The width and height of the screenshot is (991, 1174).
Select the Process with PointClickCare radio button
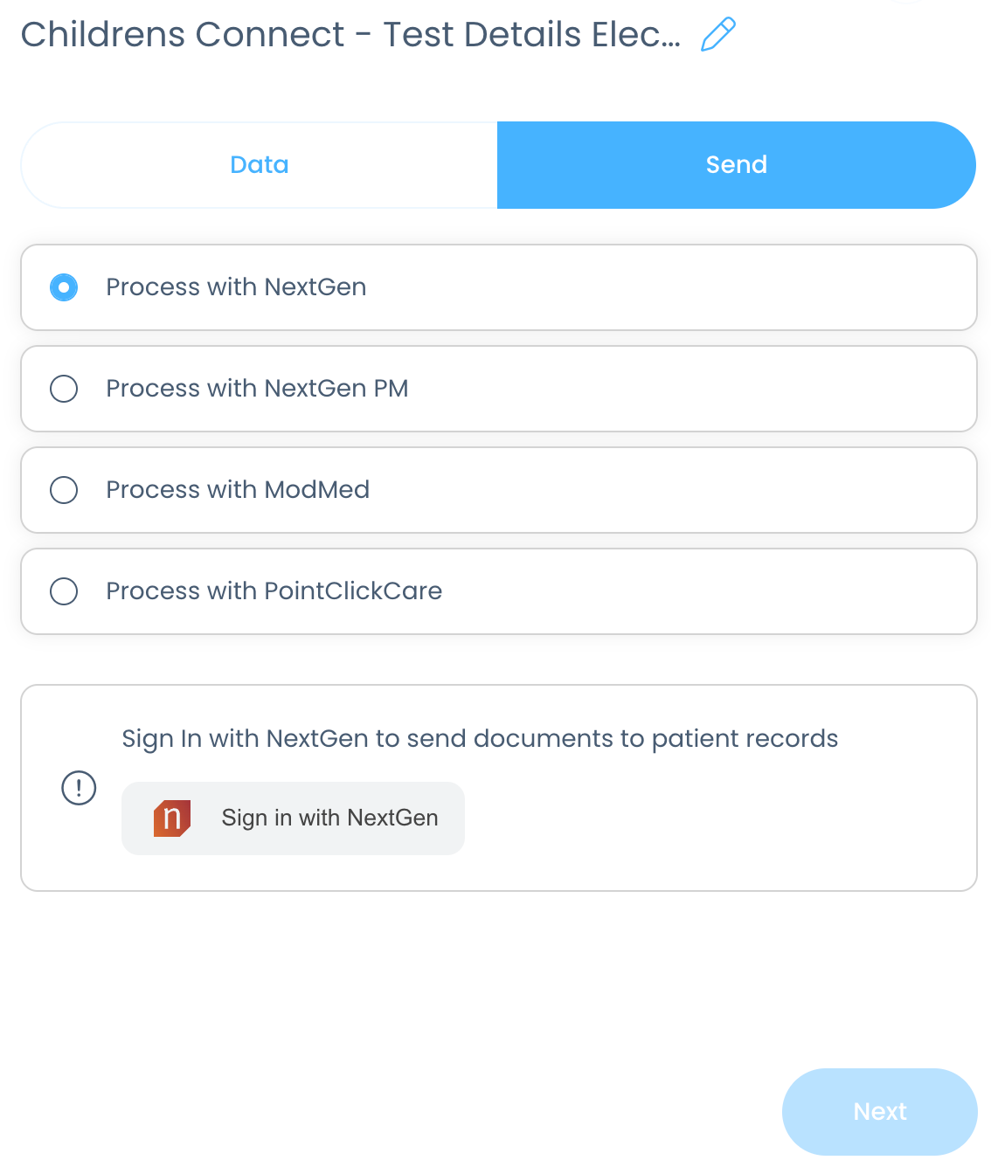click(x=64, y=591)
